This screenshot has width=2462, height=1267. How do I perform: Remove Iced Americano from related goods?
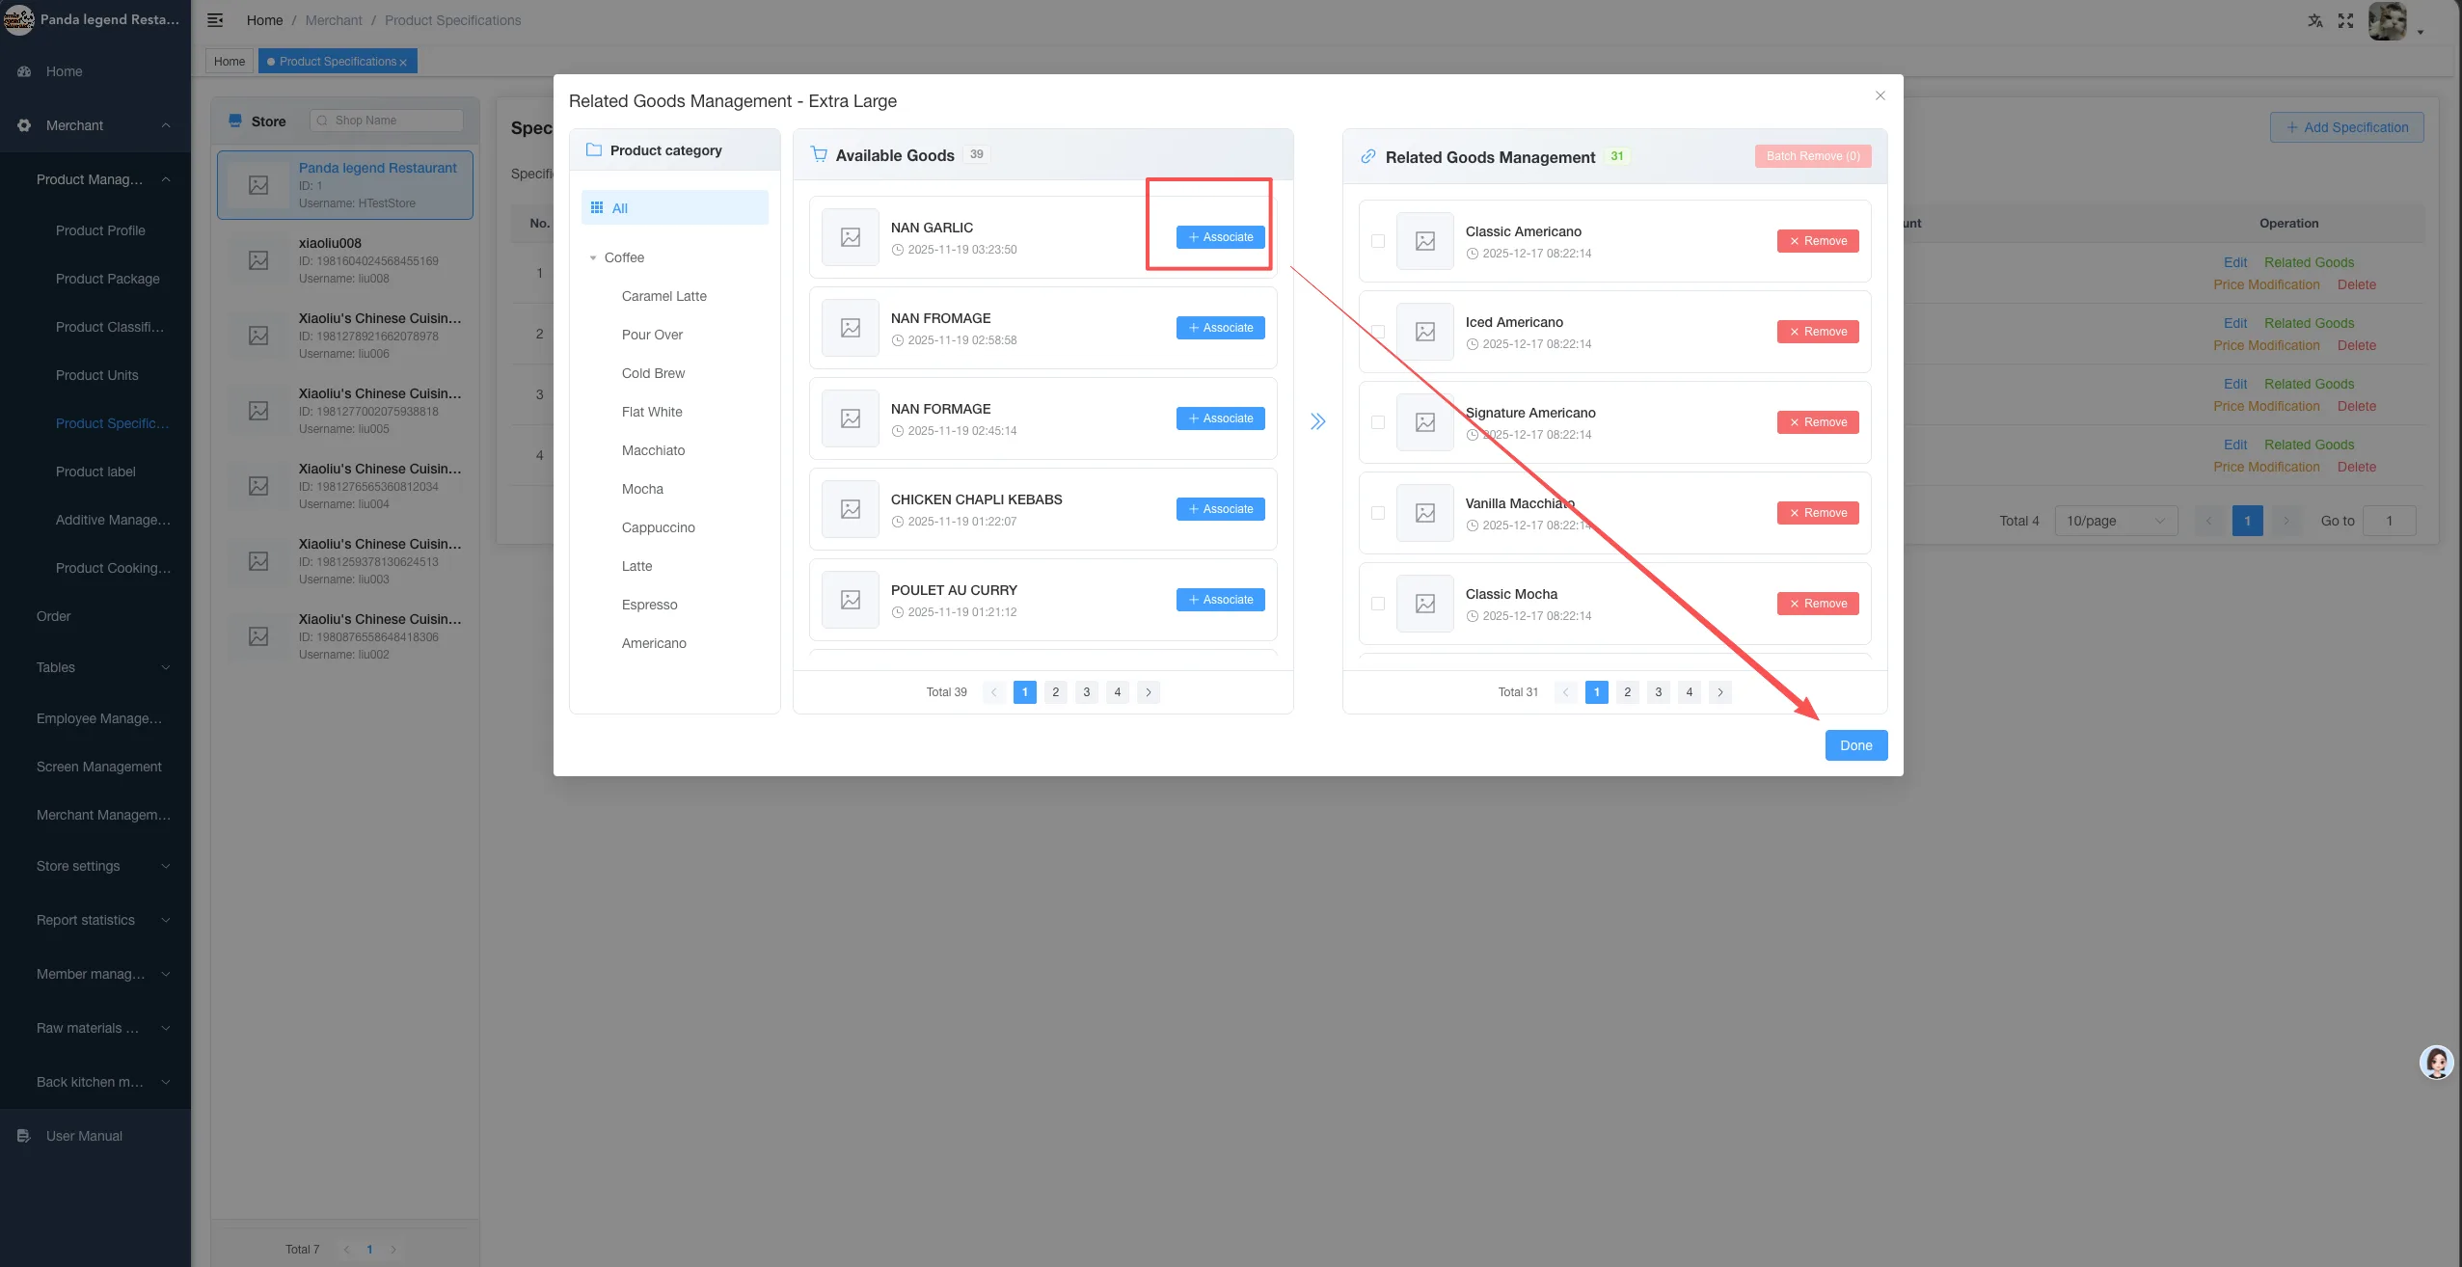click(x=1818, y=332)
